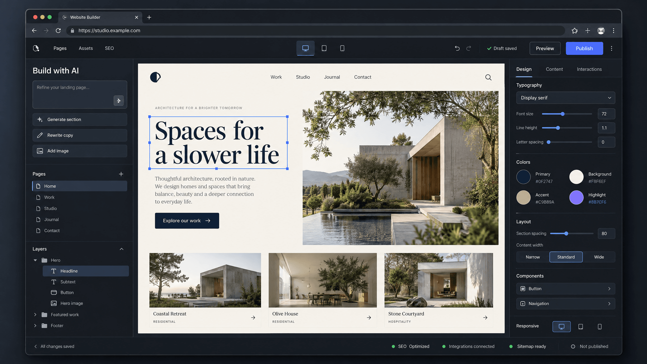Click the search icon on the site preview
Image resolution: width=647 pixels, height=364 pixels.
pyautogui.click(x=488, y=77)
